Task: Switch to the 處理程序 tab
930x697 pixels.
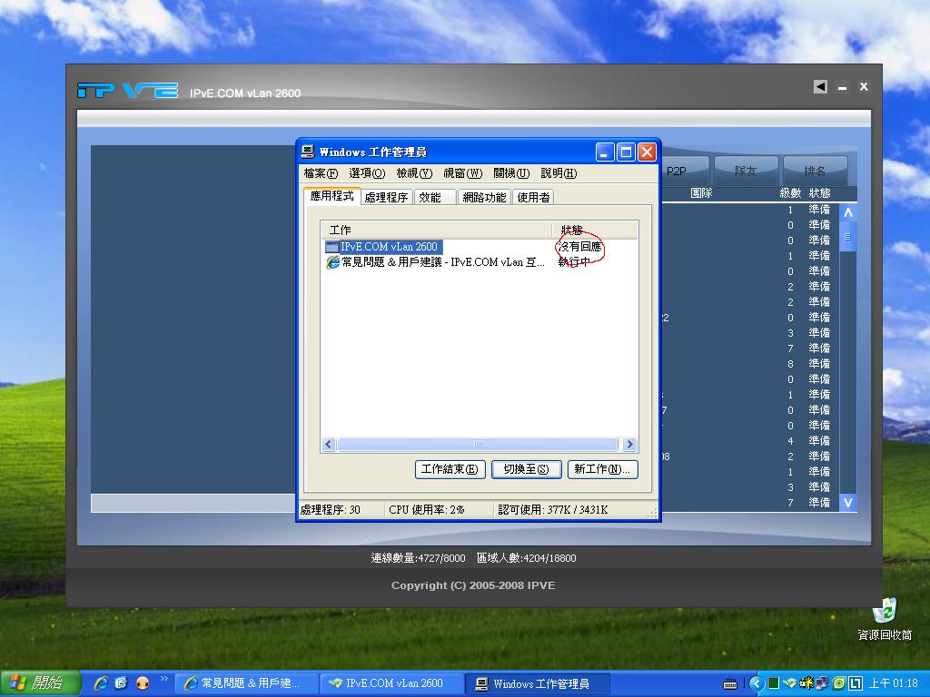Action: click(x=386, y=197)
